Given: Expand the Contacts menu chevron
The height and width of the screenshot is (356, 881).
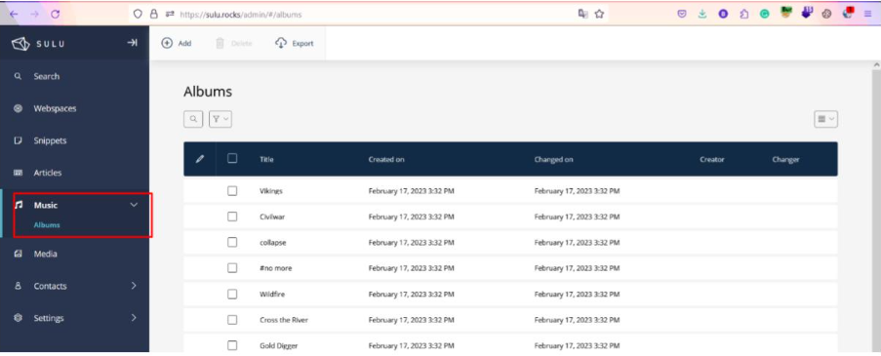Looking at the screenshot, I should [134, 286].
